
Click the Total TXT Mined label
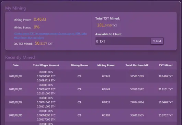(x=107, y=19)
